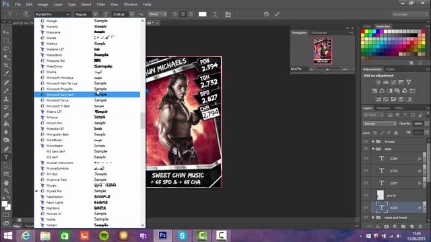
Task: Switch to the Swatches tab
Action: tap(383, 26)
